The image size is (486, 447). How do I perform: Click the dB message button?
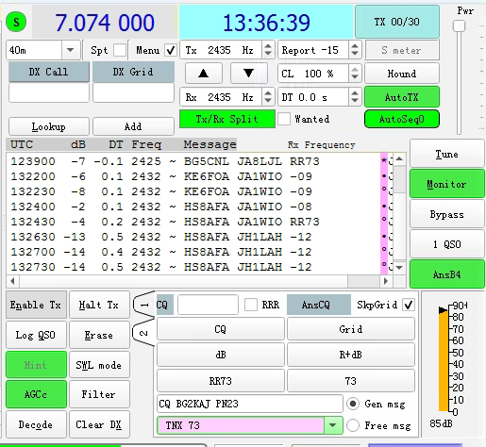pyautogui.click(x=221, y=355)
